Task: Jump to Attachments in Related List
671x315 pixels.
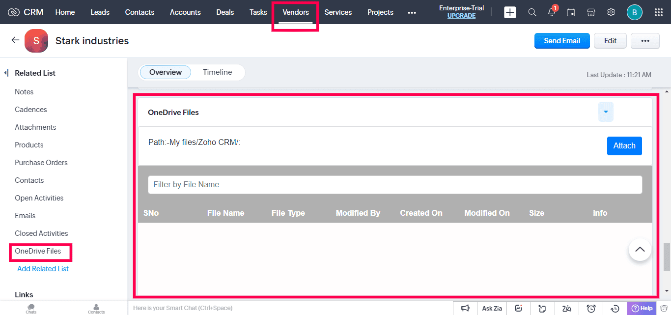Action: coord(35,127)
